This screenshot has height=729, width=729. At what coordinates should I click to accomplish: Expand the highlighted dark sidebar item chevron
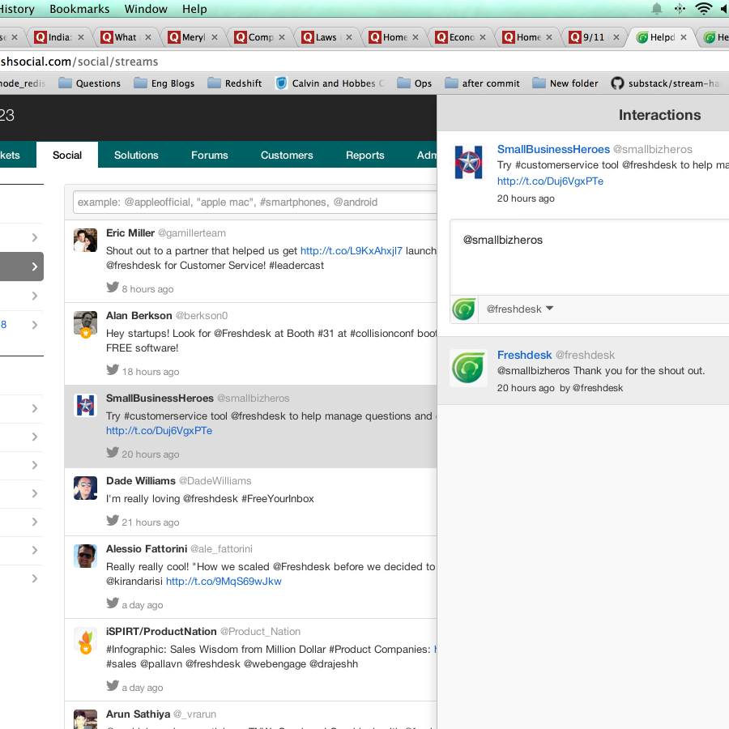coord(34,266)
